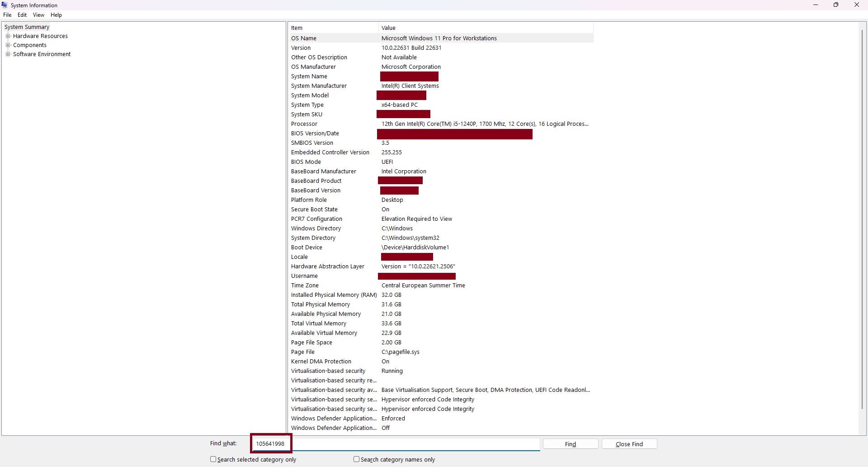Click the Intel Corporation value

(404, 172)
